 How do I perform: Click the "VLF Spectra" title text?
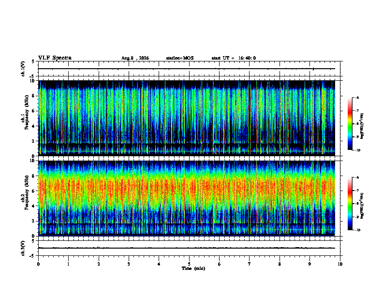(55, 58)
